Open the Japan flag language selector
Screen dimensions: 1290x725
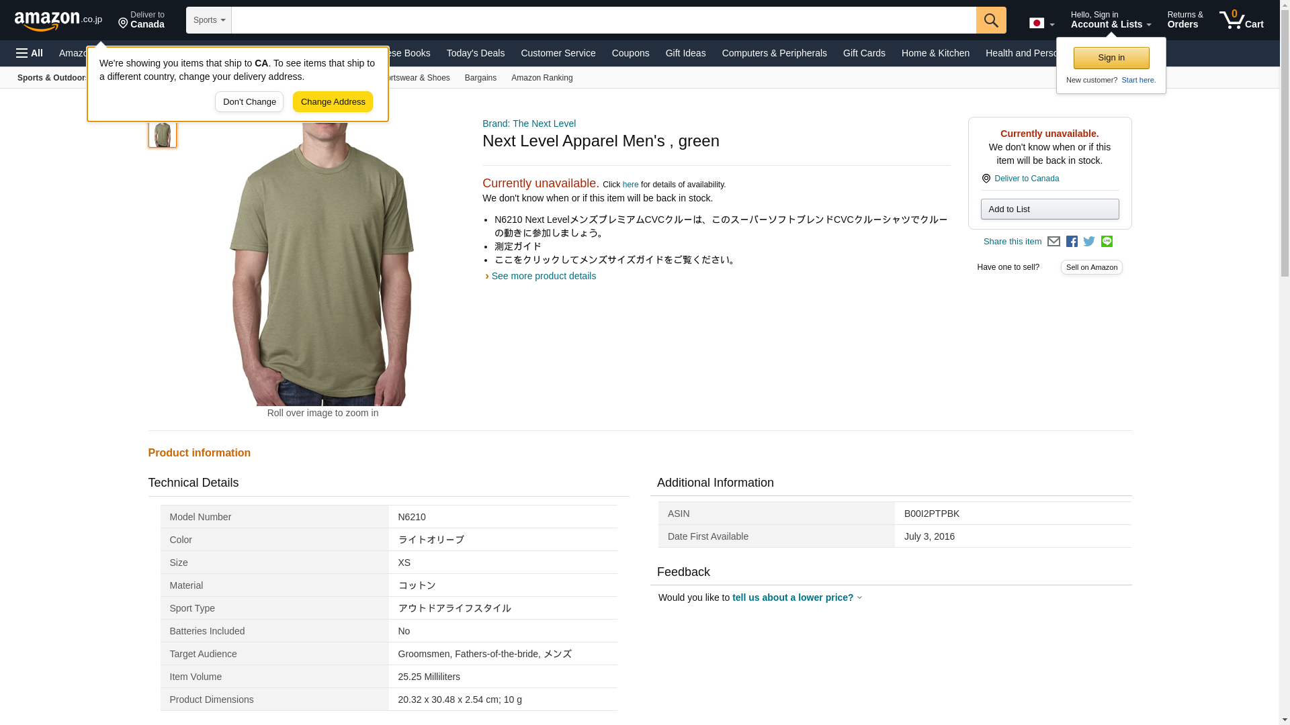pos(1041,23)
